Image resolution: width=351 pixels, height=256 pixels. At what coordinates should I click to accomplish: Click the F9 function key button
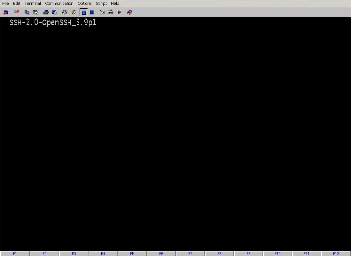pyautogui.click(x=248, y=253)
